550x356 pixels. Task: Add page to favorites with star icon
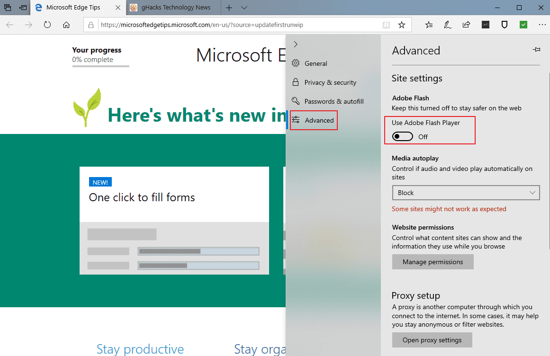(x=402, y=25)
